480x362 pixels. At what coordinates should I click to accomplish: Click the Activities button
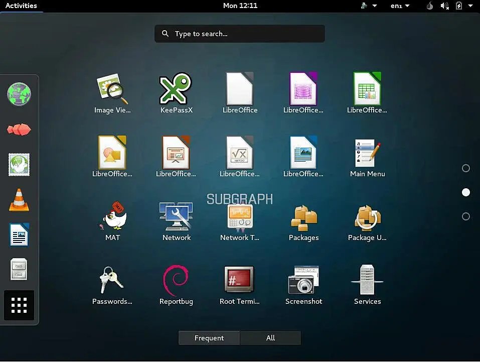[21, 6]
